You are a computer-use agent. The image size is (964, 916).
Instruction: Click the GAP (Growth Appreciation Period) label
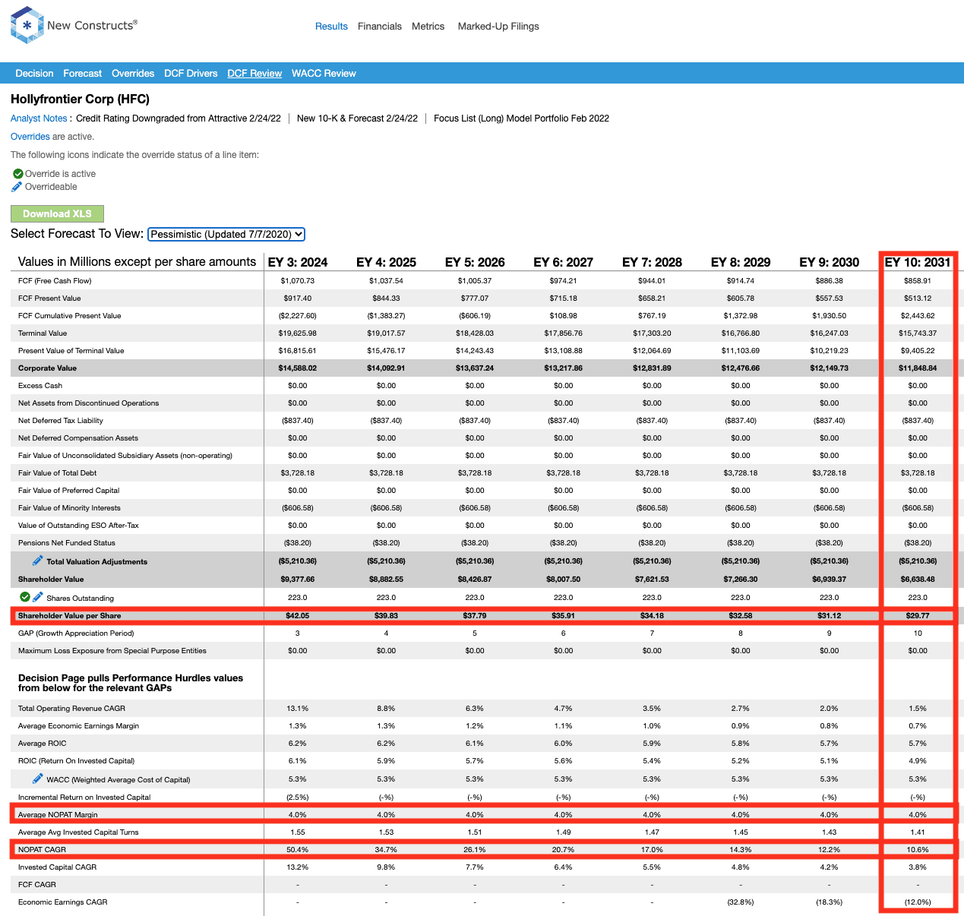tap(76, 633)
